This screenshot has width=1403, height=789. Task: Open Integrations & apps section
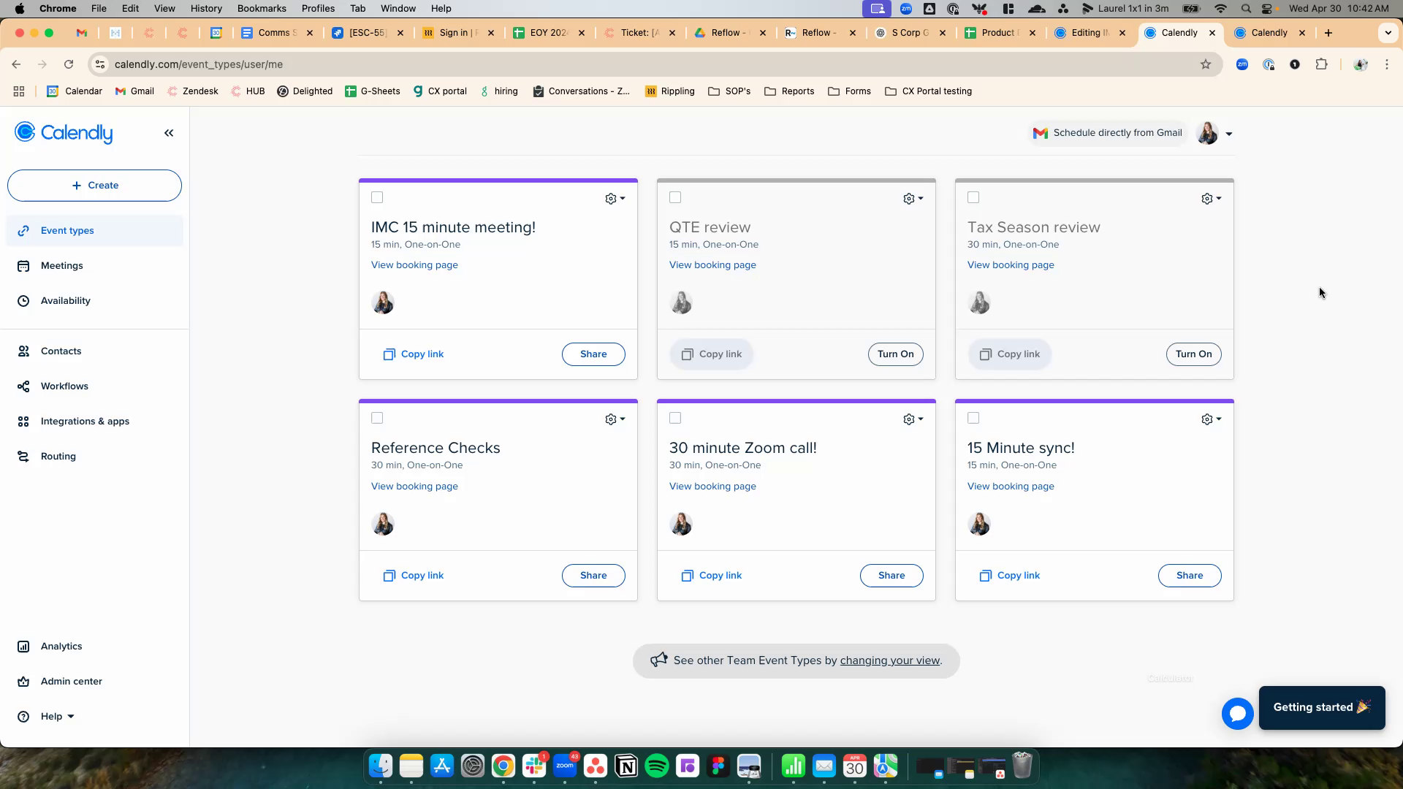[85, 422]
